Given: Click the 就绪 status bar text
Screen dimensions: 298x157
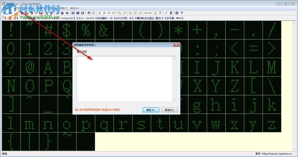Looking at the screenshot, I should [4, 154].
